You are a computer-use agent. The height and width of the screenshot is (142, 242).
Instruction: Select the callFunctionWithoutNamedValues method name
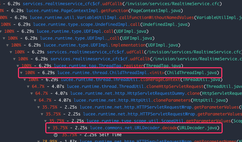click(x=157, y=18)
